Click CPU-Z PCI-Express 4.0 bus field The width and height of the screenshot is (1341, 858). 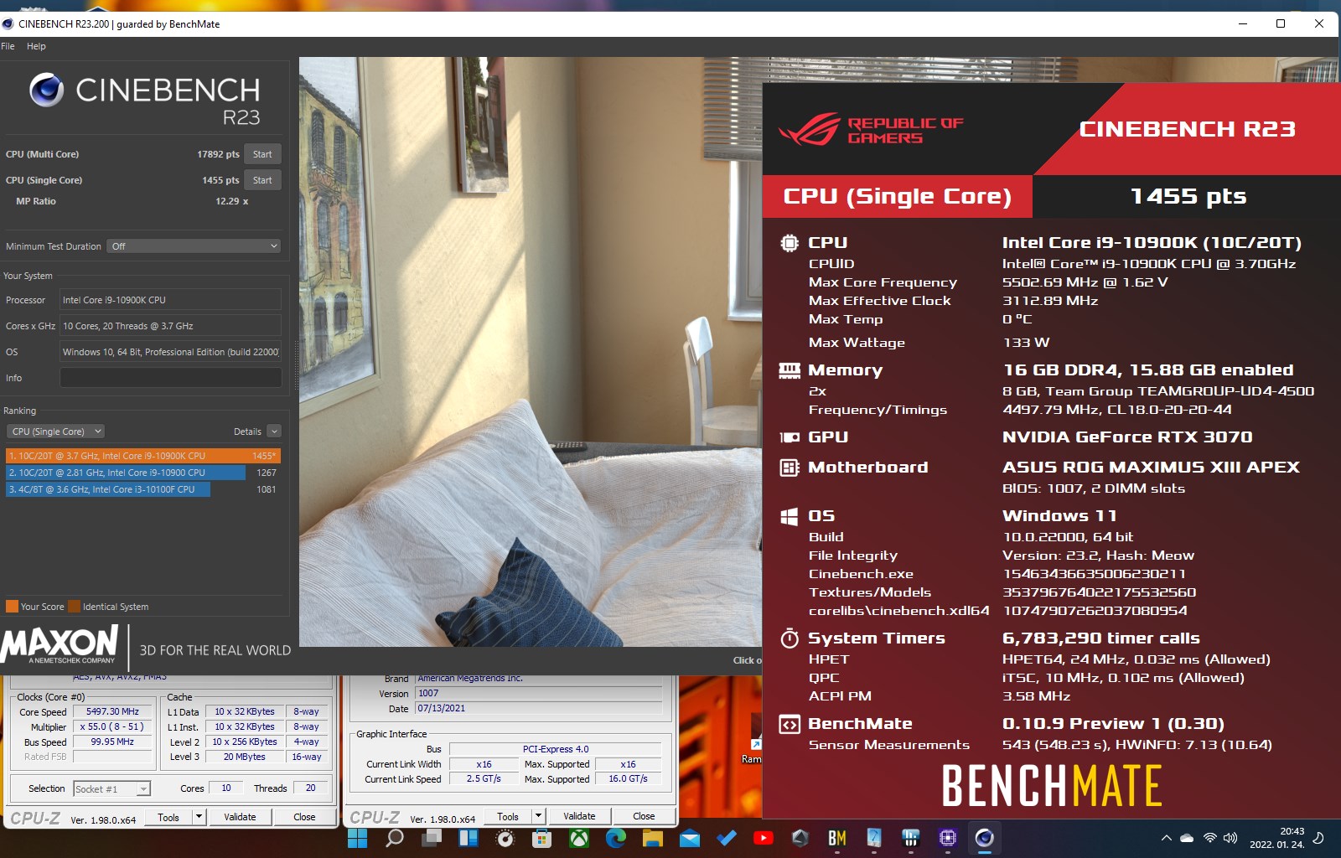point(556,749)
